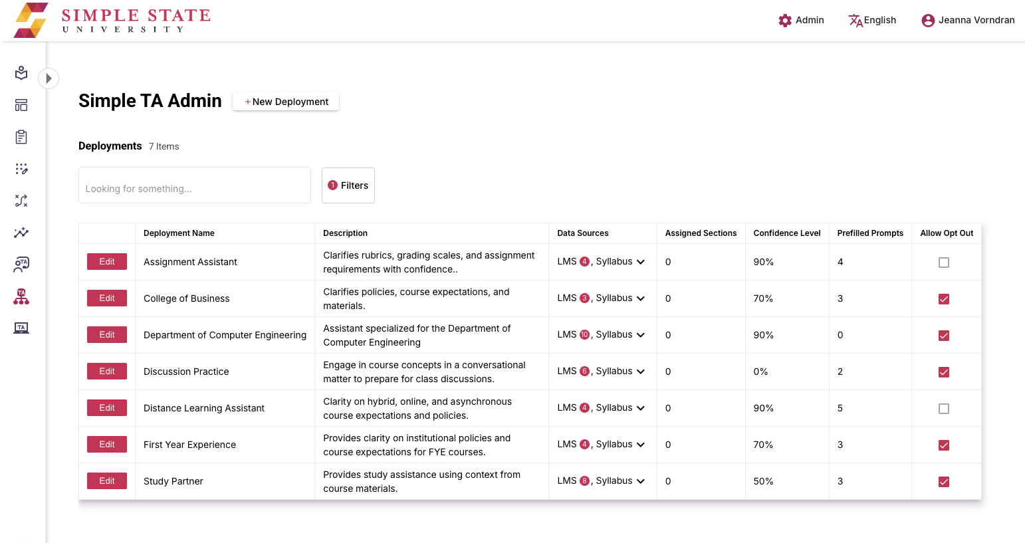1025x543 pixels.
Task: Click the person with TA chat icon
Action: (x=21, y=265)
